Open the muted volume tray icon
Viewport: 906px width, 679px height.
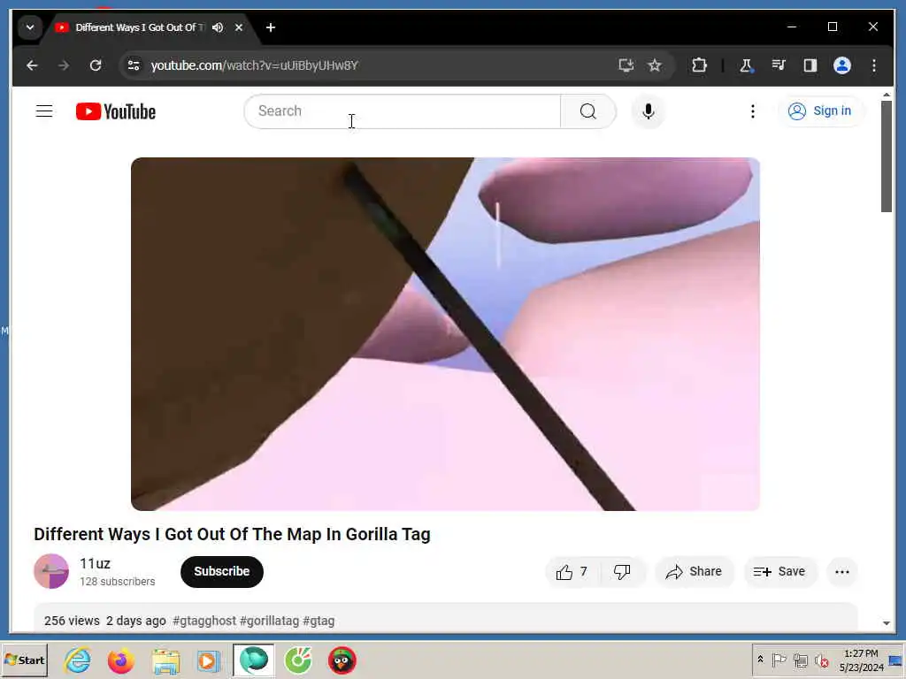[x=821, y=660]
